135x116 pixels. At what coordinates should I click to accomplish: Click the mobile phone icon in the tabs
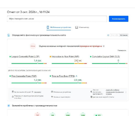[x=48, y=27]
